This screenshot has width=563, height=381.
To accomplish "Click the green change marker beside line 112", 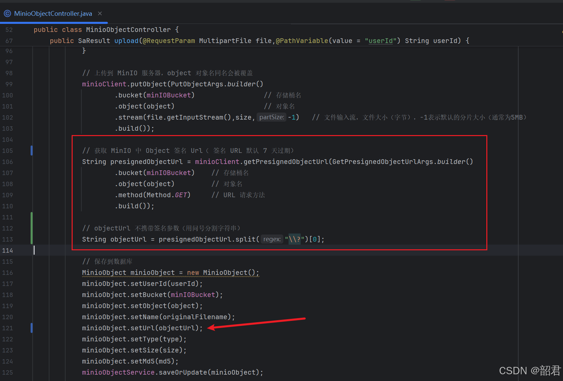I will (x=31, y=228).
